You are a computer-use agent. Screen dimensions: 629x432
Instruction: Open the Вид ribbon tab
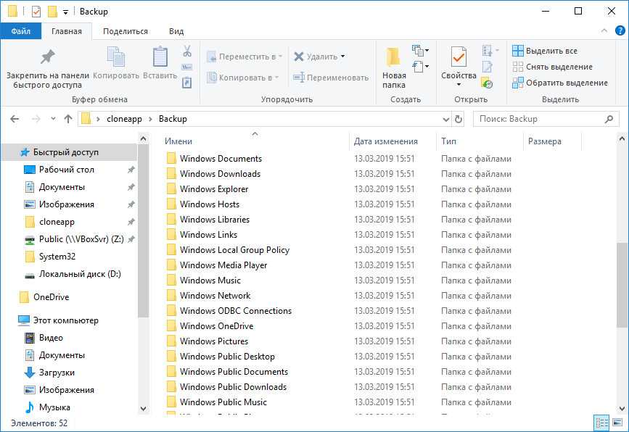click(176, 31)
